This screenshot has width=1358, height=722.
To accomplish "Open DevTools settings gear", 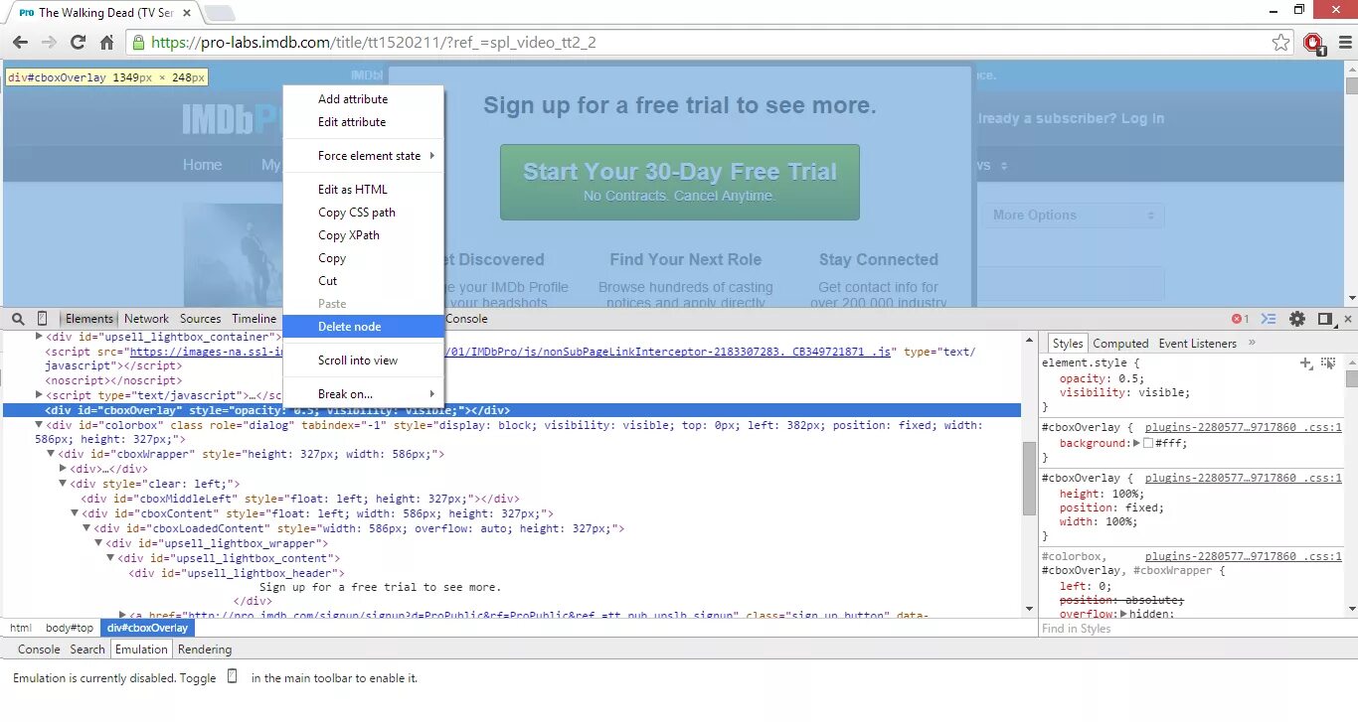I will (1297, 319).
